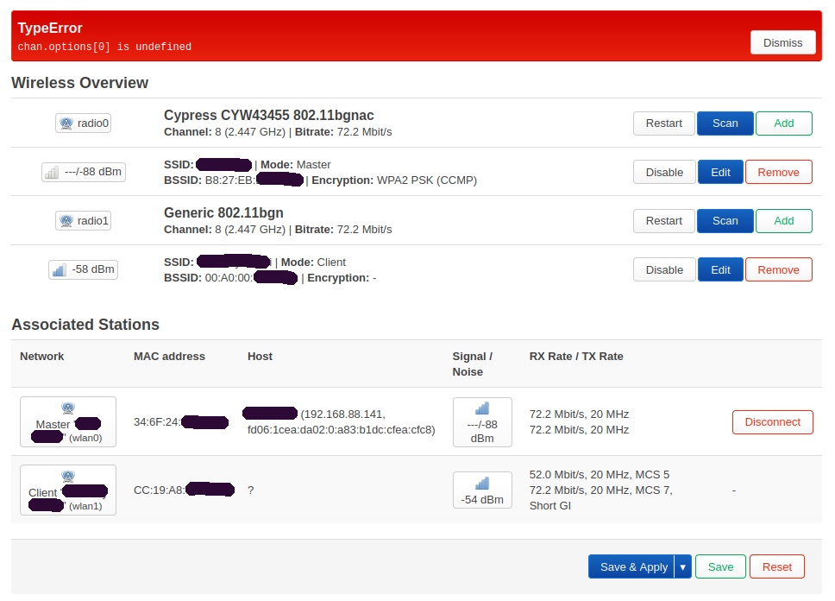Click the Signal / Noise column header
This screenshot has width=835, height=601.
(x=473, y=364)
